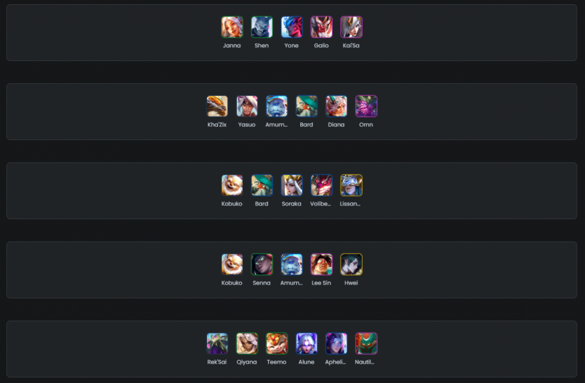Click the Kai'Sa champion icon

tap(351, 27)
